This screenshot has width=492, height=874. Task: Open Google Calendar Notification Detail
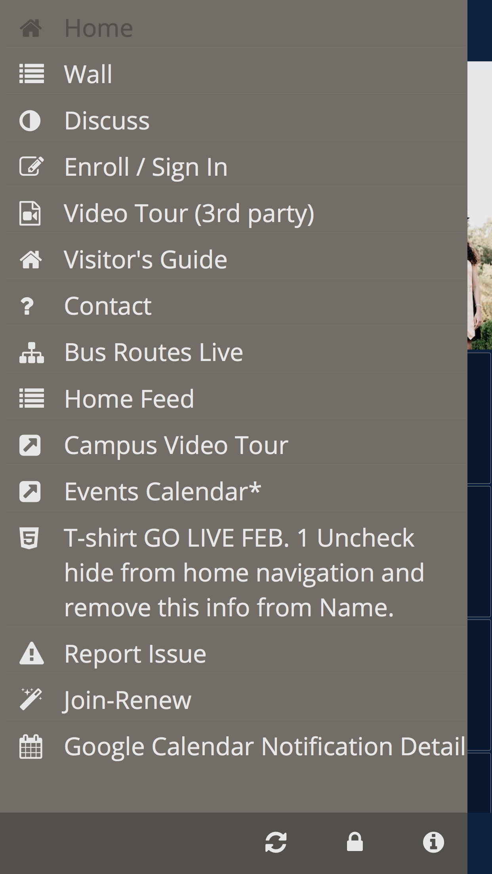pos(264,747)
